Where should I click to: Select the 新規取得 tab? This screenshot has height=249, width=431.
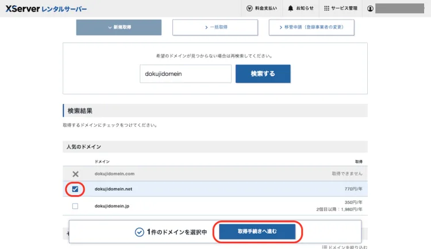119,27
